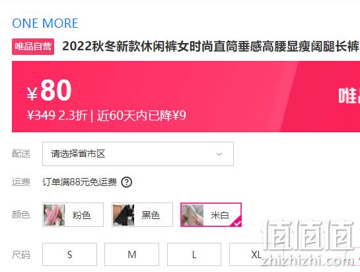
Task: Click the chevron arrow in delivery dropdown
Action: point(219,154)
